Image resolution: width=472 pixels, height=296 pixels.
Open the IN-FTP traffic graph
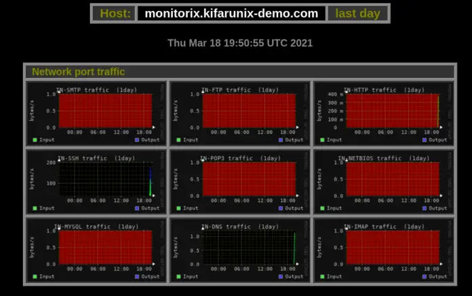click(x=240, y=112)
